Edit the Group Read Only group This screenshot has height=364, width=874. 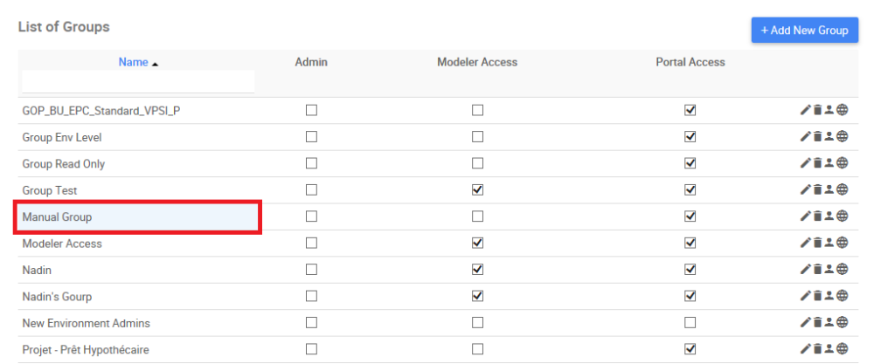806,164
